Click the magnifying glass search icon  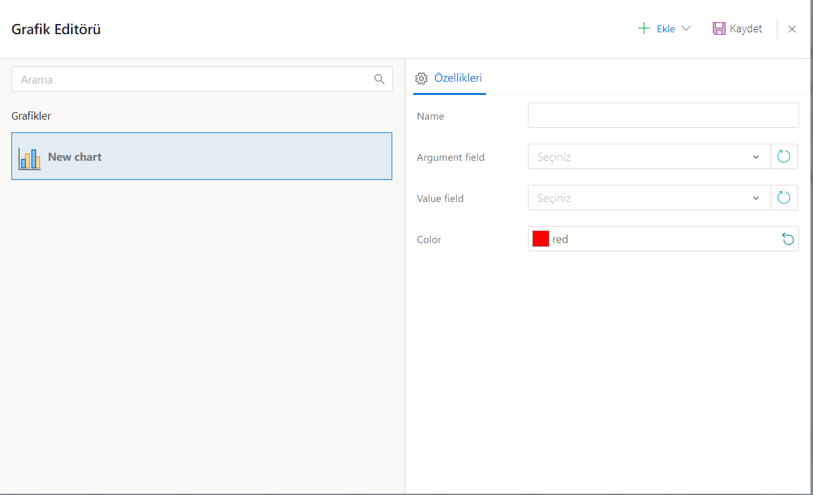(x=380, y=79)
